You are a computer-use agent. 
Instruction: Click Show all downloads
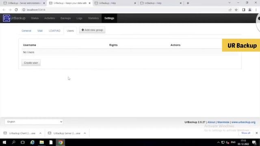pos(246,133)
